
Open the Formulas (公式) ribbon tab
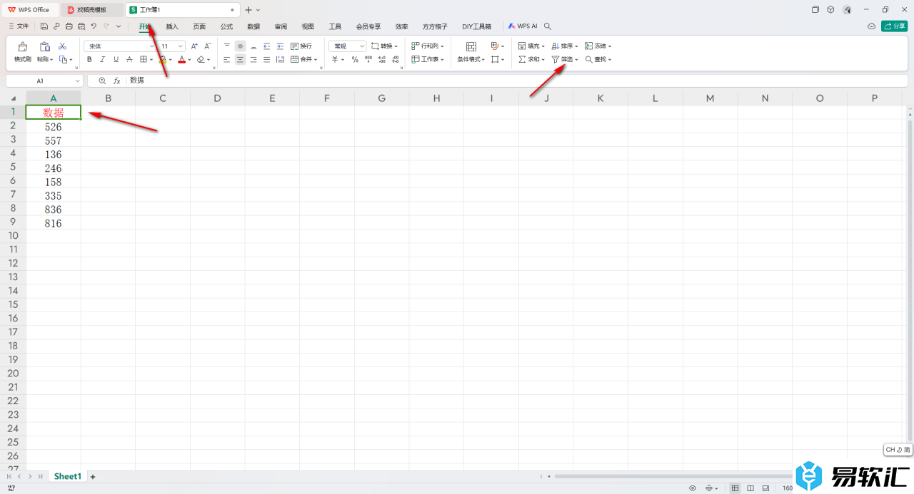(226, 26)
